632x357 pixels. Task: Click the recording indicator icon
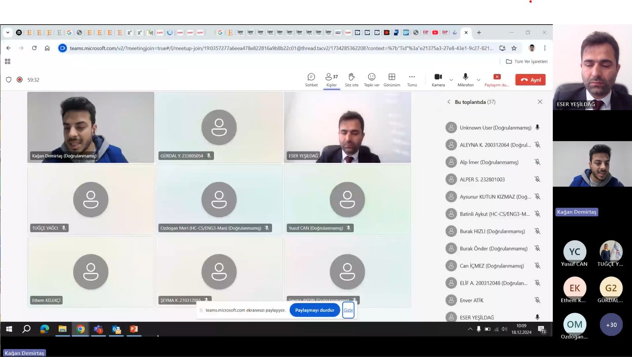pyautogui.click(x=20, y=80)
